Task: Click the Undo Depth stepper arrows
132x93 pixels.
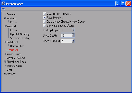Action: [x=73, y=36]
